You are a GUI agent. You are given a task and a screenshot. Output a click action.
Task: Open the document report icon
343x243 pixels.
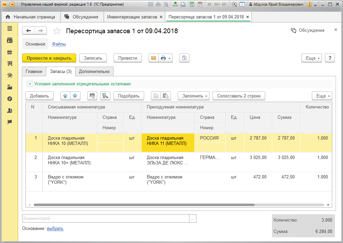(184, 58)
